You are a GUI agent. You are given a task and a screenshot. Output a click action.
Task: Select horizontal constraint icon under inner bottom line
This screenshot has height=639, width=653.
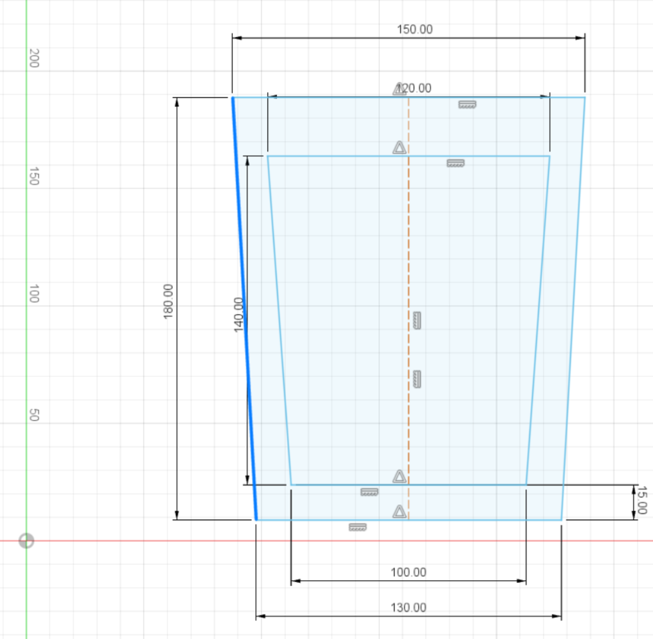368,492
